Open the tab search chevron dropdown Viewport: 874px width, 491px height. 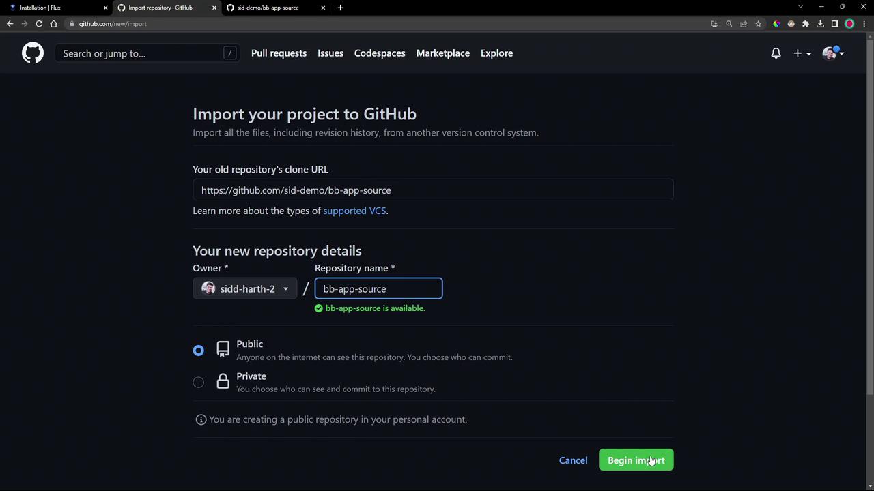(800, 7)
